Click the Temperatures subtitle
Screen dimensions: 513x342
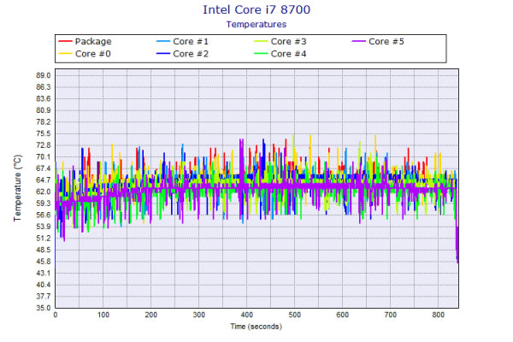[x=256, y=25]
